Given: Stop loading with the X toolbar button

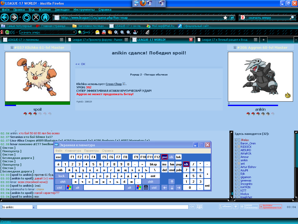Looking at the screenshot, I should point(36,18).
